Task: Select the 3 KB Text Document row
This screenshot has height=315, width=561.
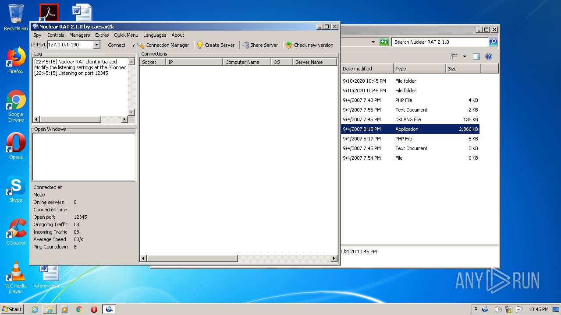Action: point(410,148)
